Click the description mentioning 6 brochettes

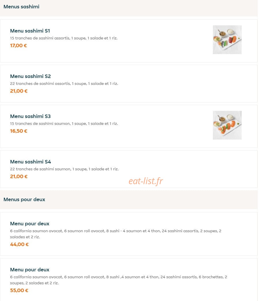coord(118,280)
